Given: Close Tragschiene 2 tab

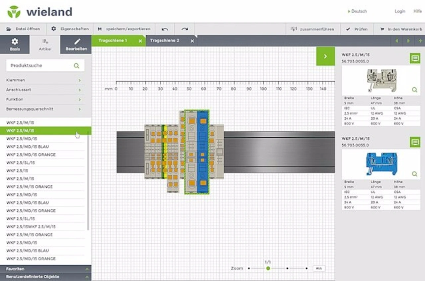Looking at the screenshot, I should pos(192,41).
